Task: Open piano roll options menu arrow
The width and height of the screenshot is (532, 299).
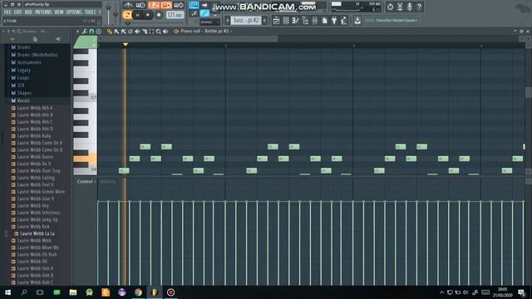Action: 77,32
